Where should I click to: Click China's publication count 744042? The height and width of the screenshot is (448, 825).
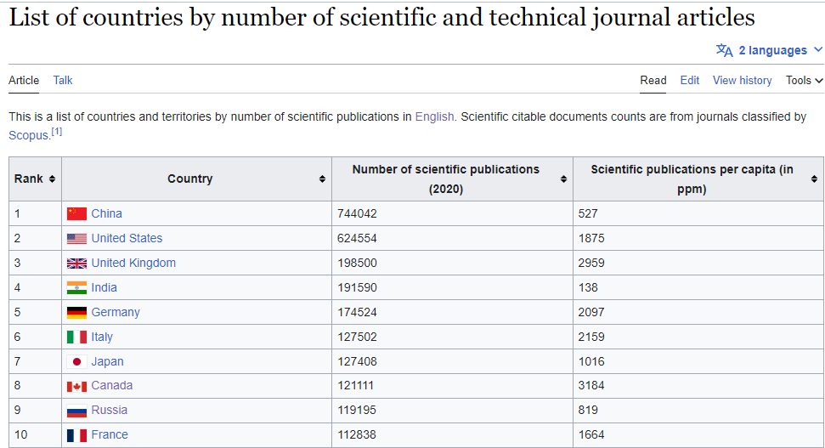click(357, 213)
